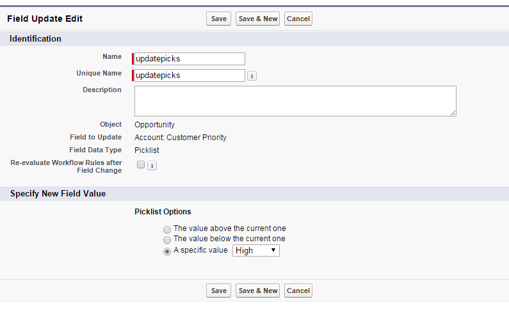The image size is (509, 327).
Task: Click the Specify New Field Value header
Action: point(58,193)
